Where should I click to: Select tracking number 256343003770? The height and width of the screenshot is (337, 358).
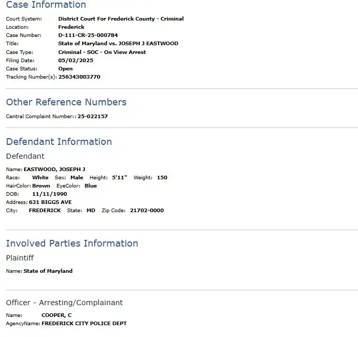click(x=79, y=77)
